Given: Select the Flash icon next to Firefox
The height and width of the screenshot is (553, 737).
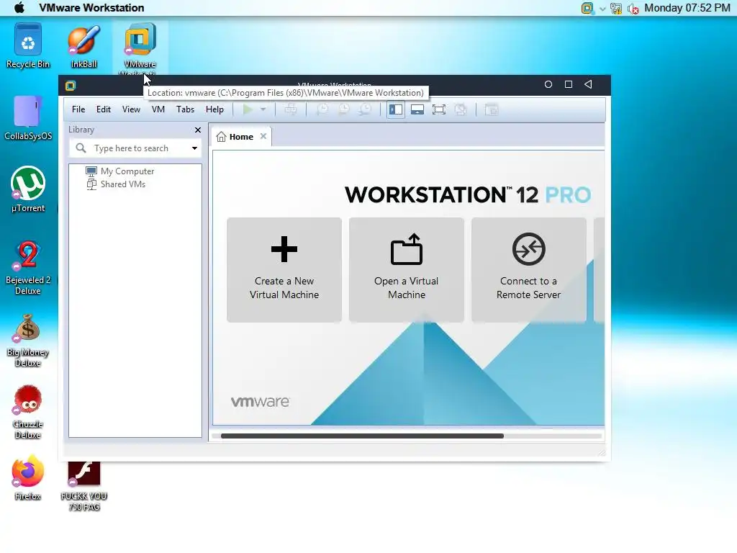Looking at the screenshot, I should coord(83,486).
